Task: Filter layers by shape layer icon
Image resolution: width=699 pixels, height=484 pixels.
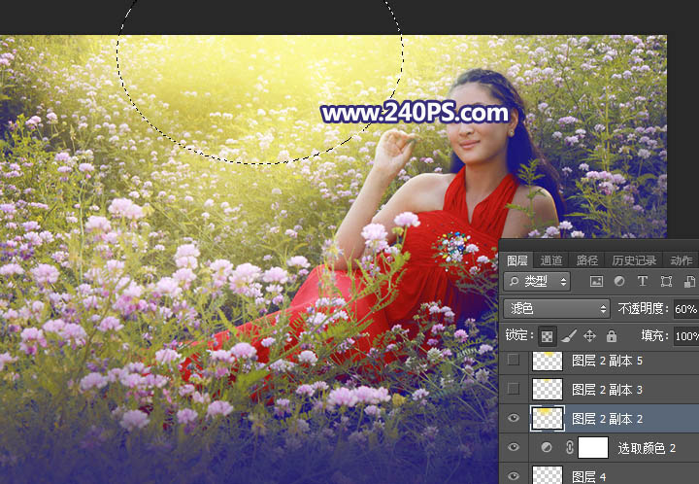Action: click(x=666, y=282)
